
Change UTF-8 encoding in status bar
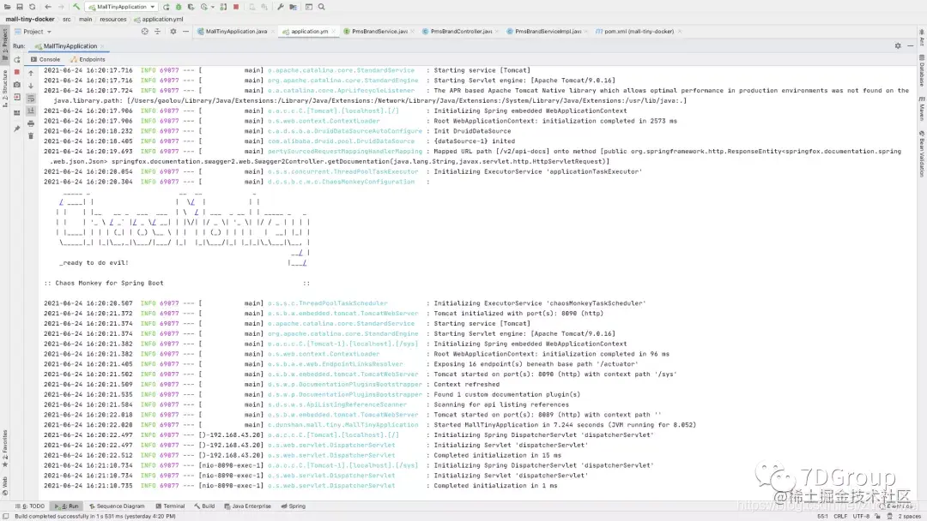(x=861, y=516)
